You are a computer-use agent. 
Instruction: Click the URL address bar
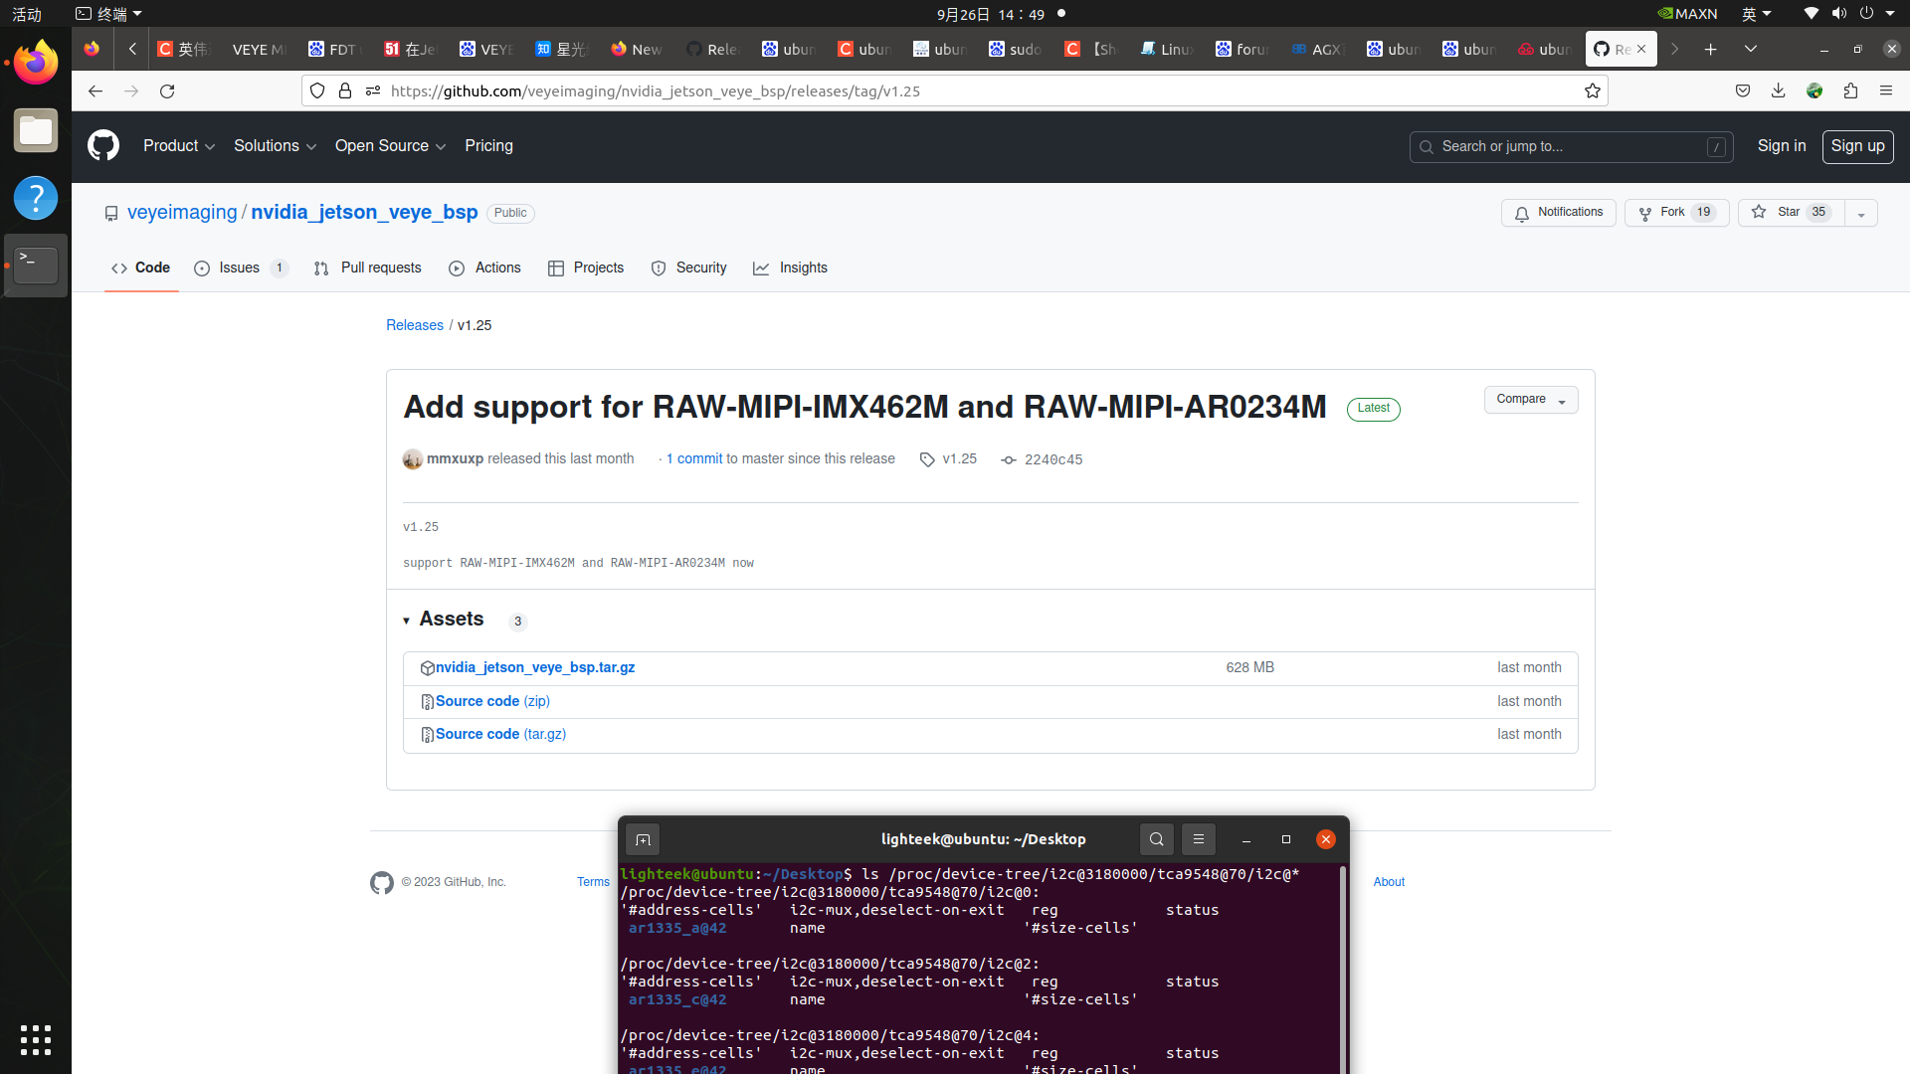(x=955, y=90)
